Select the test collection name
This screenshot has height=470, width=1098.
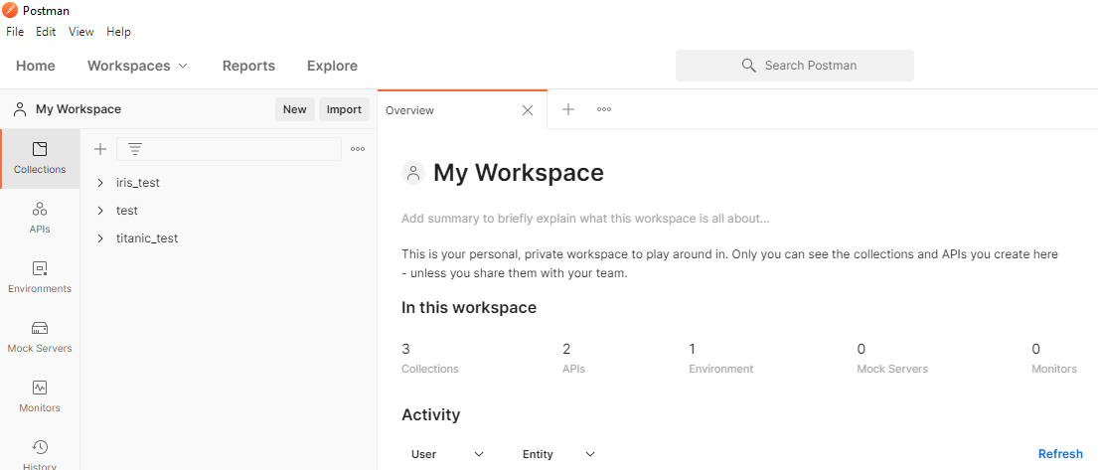point(127,210)
